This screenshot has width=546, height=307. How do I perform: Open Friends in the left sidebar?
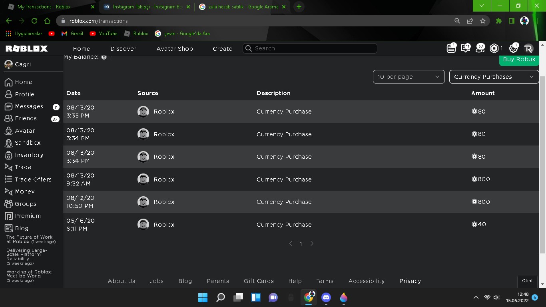tap(20, 118)
